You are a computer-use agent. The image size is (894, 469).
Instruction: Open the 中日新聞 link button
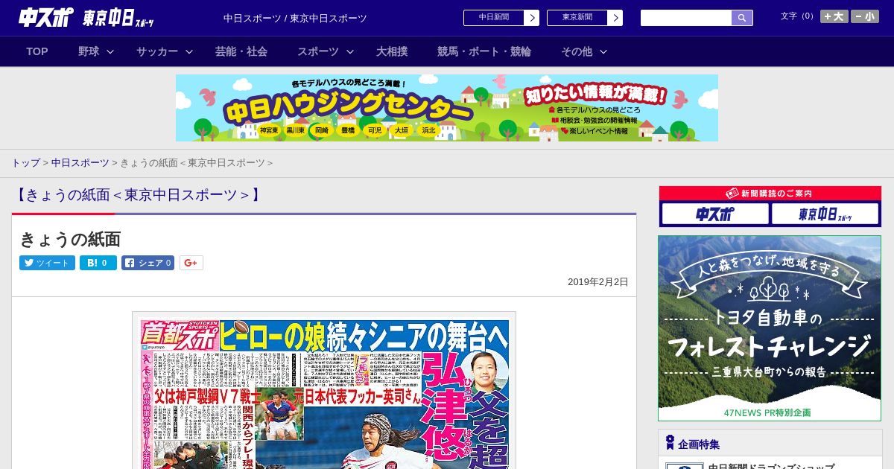coord(494,18)
